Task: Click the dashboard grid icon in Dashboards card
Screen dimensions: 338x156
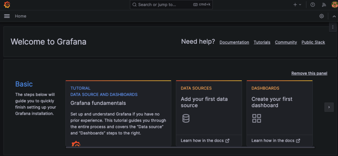Action: [256, 118]
